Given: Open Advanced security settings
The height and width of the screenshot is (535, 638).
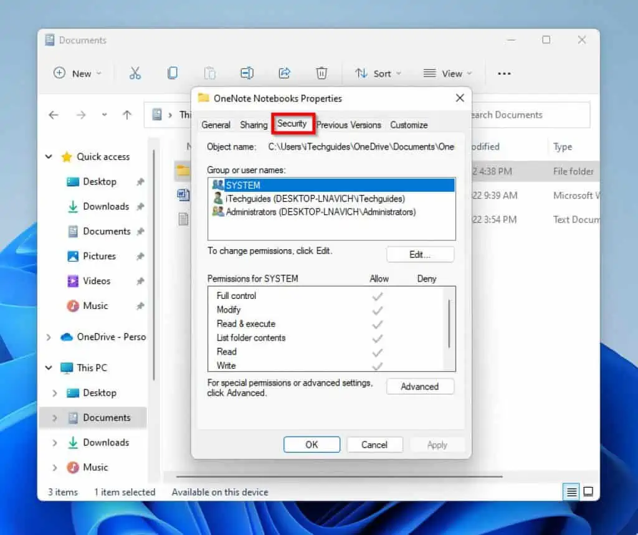Looking at the screenshot, I should coord(421,386).
